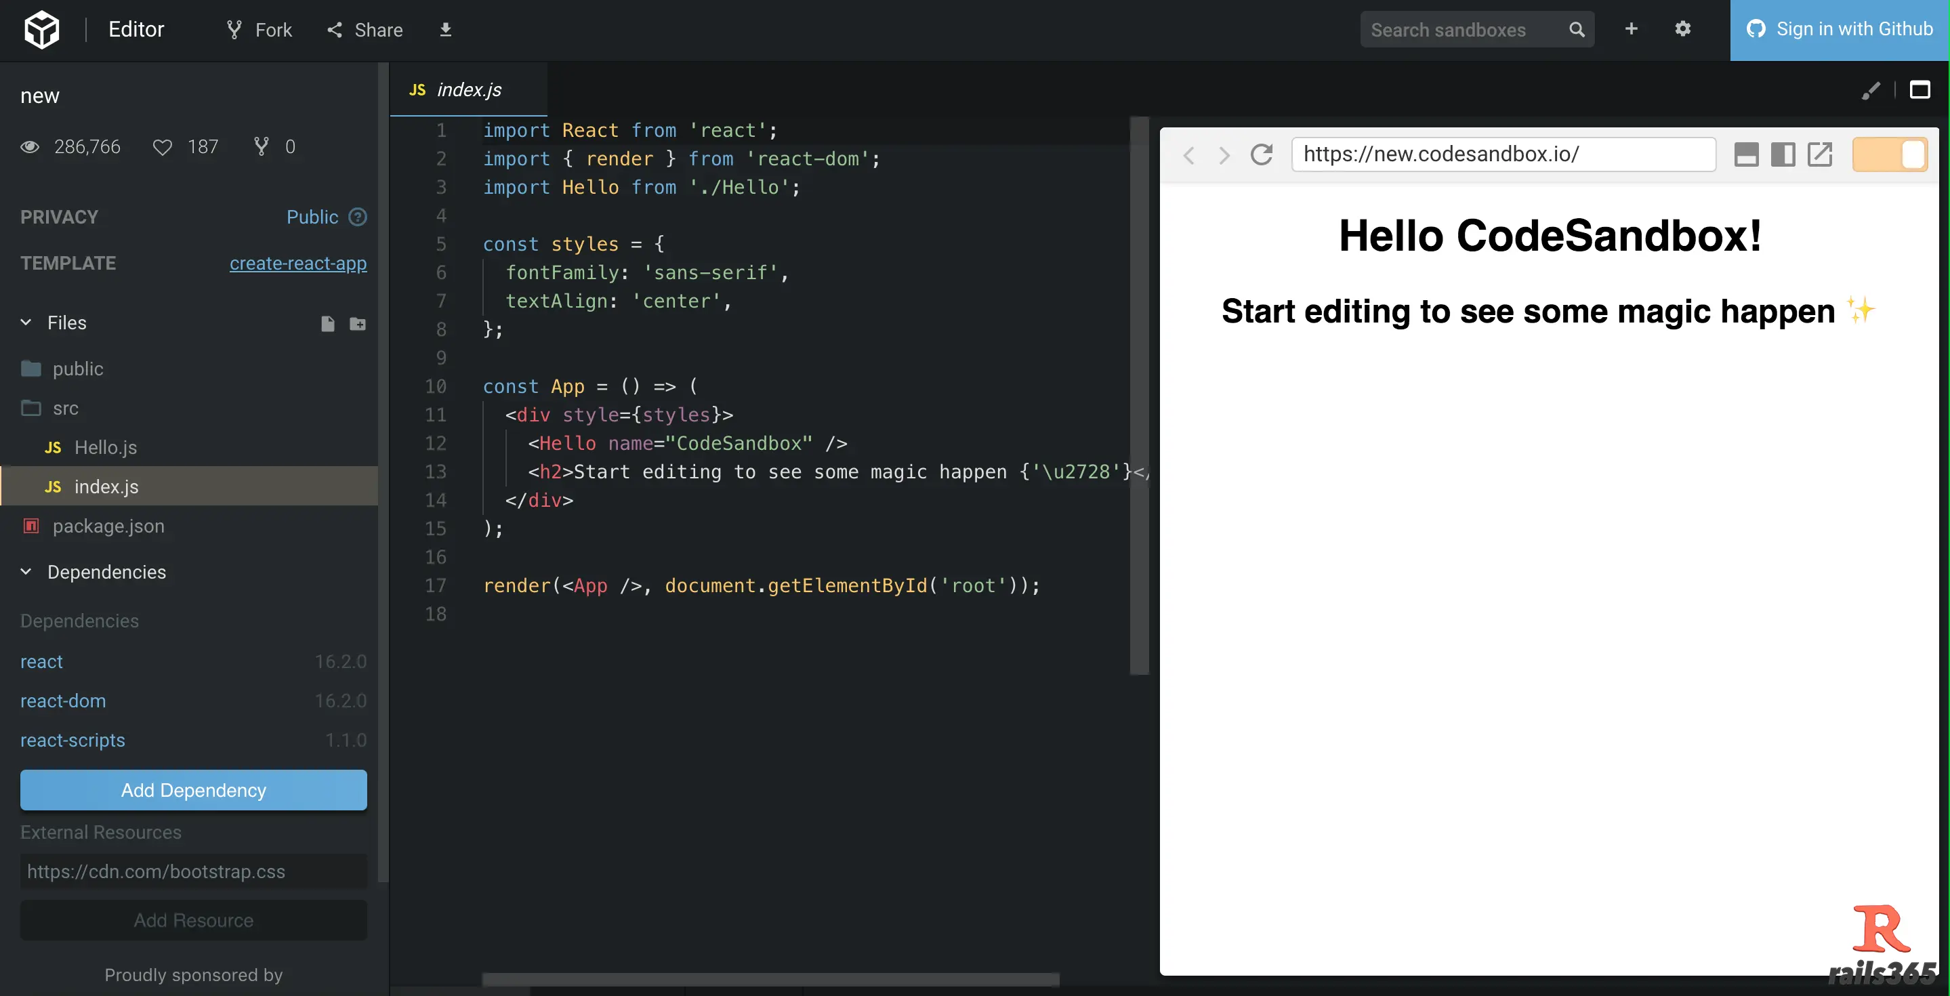
Task: Collapse the Dependencies section
Action: 26,572
